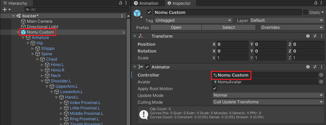
Task: Select Little Proximal.L bone
Action: [85, 108]
